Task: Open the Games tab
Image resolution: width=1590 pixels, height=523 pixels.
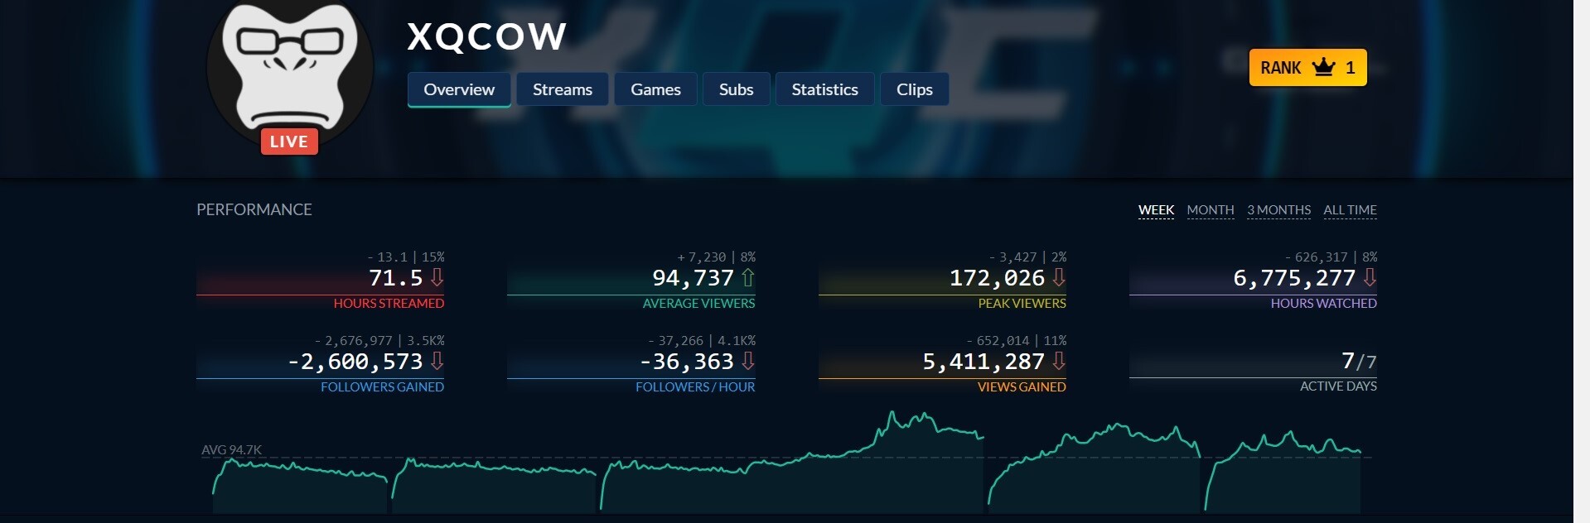Action: (x=655, y=89)
